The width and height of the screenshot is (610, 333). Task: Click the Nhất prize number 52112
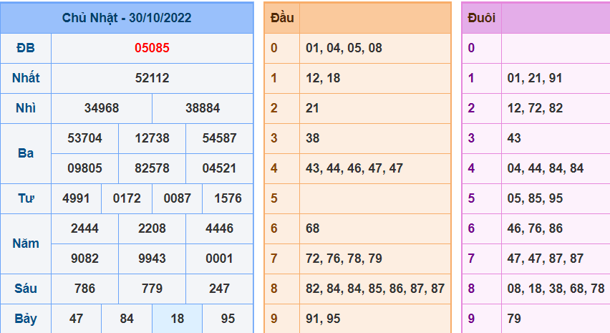point(152,78)
